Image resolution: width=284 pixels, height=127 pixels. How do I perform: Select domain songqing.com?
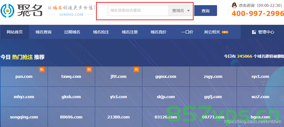coord(24,117)
